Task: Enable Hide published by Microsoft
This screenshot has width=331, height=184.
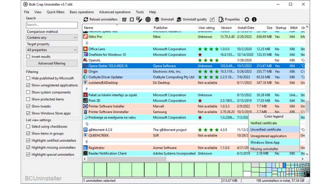Action: pyautogui.click(x=28, y=78)
